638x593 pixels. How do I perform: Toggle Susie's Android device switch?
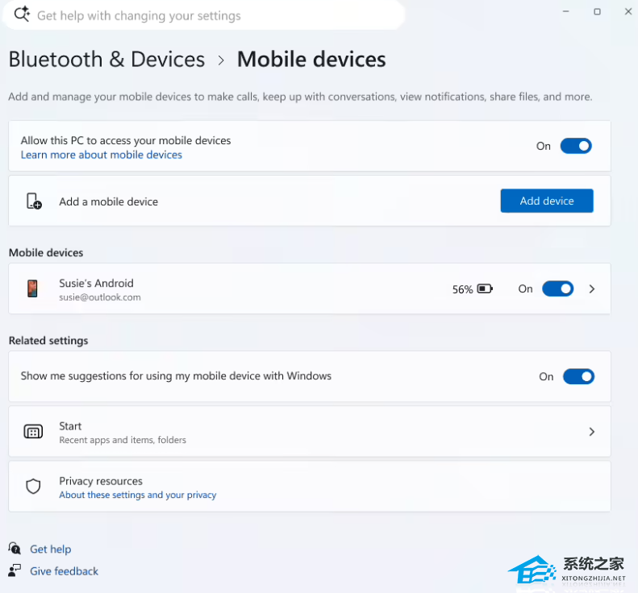(x=558, y=289)
